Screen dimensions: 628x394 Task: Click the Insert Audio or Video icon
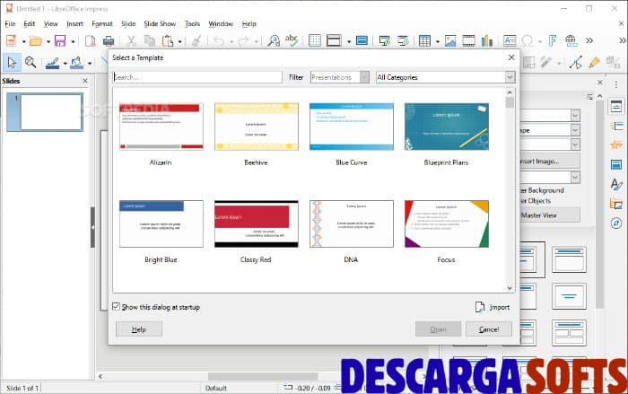click(x=468, y=41)
